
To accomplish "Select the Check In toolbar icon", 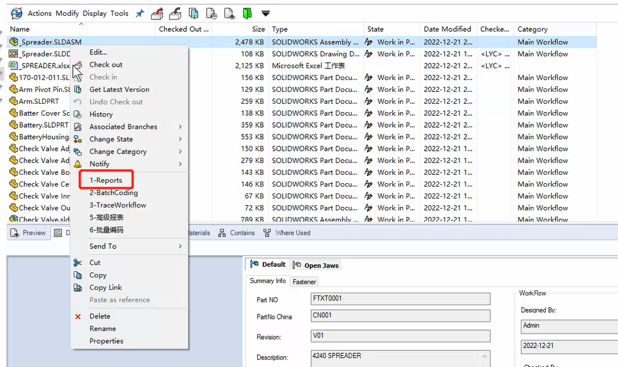I will pos(175,12).
